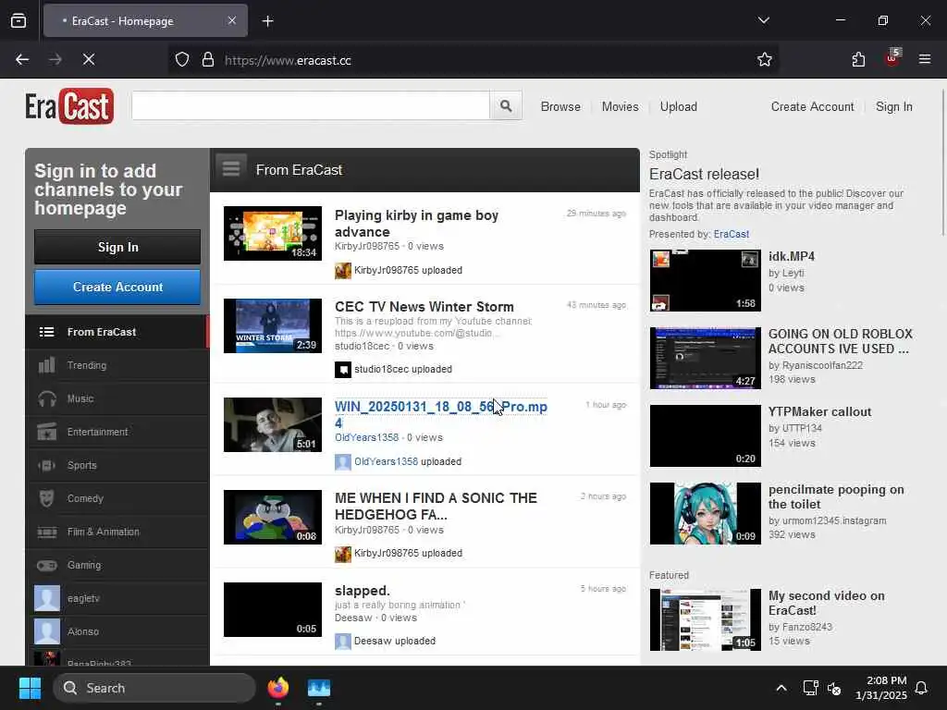The image size is (947, 710).
Task: Open Firefox View icon
Action: point(18,20)
